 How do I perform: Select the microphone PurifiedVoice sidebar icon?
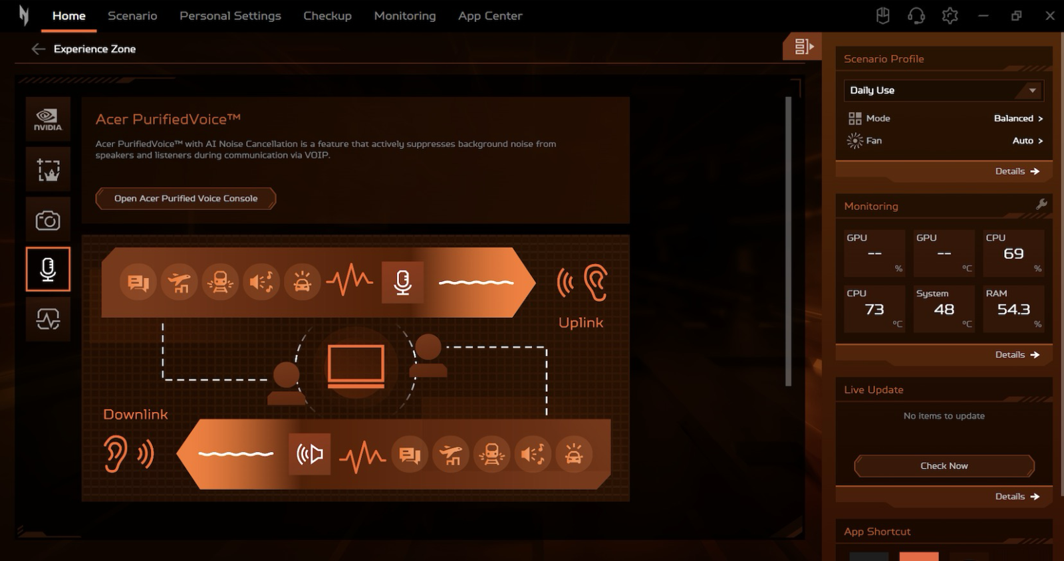point(48,269)
